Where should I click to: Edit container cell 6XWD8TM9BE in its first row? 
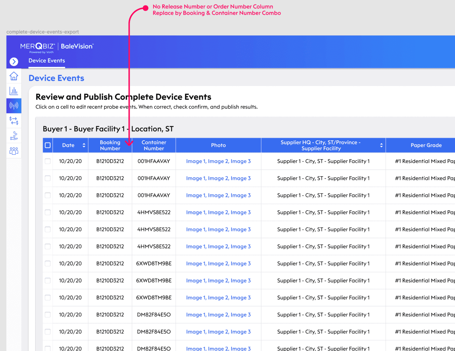click(x=154, y=263)
